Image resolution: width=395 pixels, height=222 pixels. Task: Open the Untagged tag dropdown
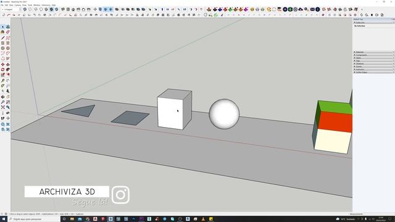[11, 9]
